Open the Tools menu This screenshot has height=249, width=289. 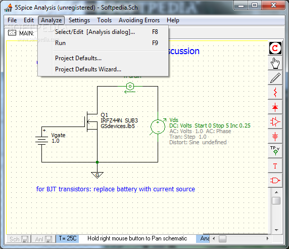(x=104, y=20)
